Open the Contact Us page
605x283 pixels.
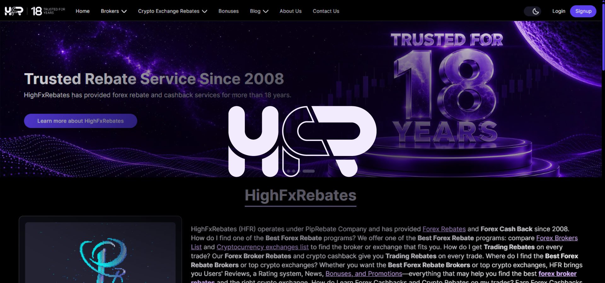pos(326,11)
